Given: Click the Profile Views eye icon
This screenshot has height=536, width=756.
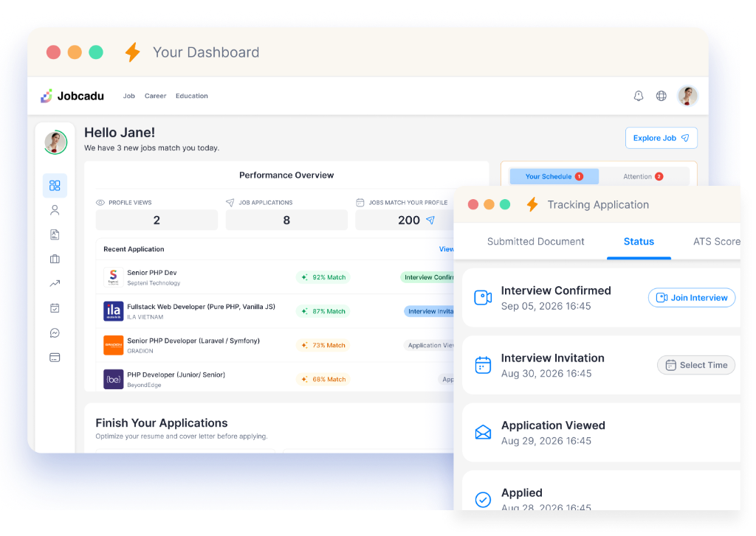Looking at the screenshot, I should (100, 203).
